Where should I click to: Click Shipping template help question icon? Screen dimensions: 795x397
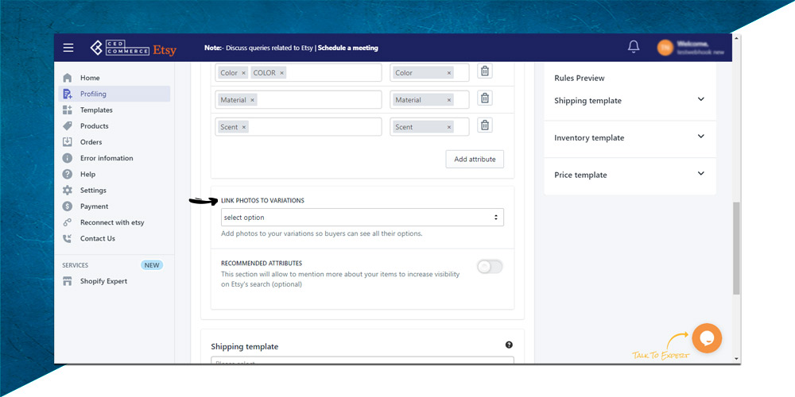(509, 345)
